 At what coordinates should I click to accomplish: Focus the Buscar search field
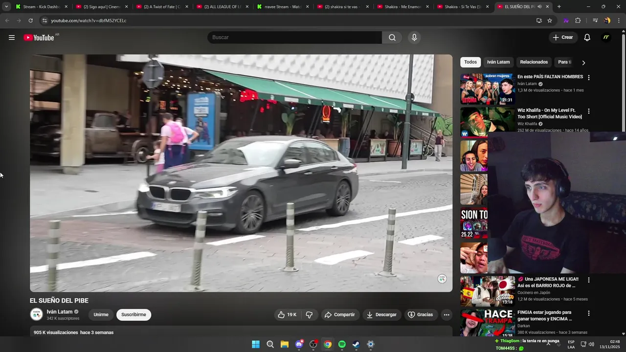(295, 38)
